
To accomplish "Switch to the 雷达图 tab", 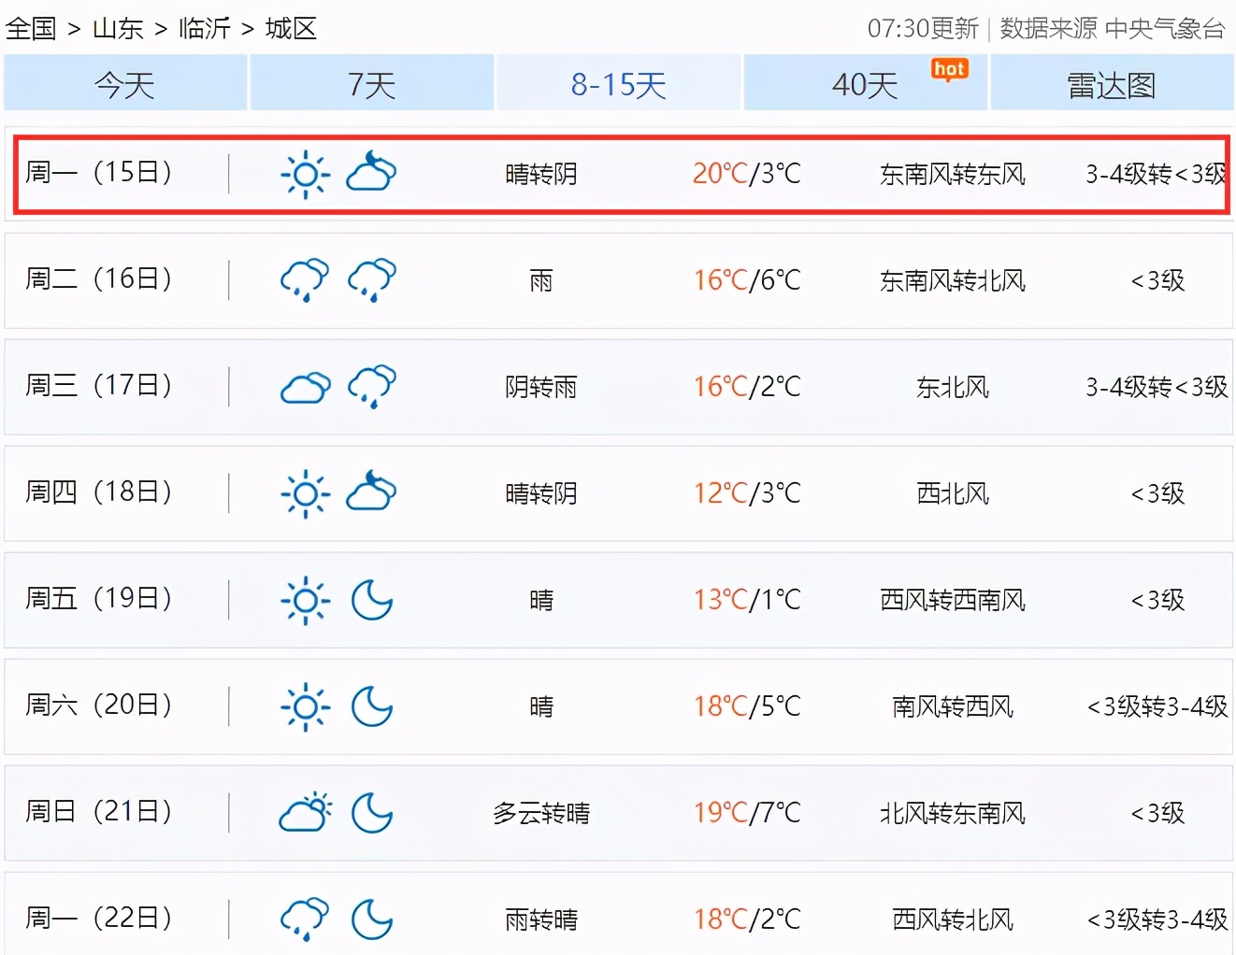I will [1112, 85].
